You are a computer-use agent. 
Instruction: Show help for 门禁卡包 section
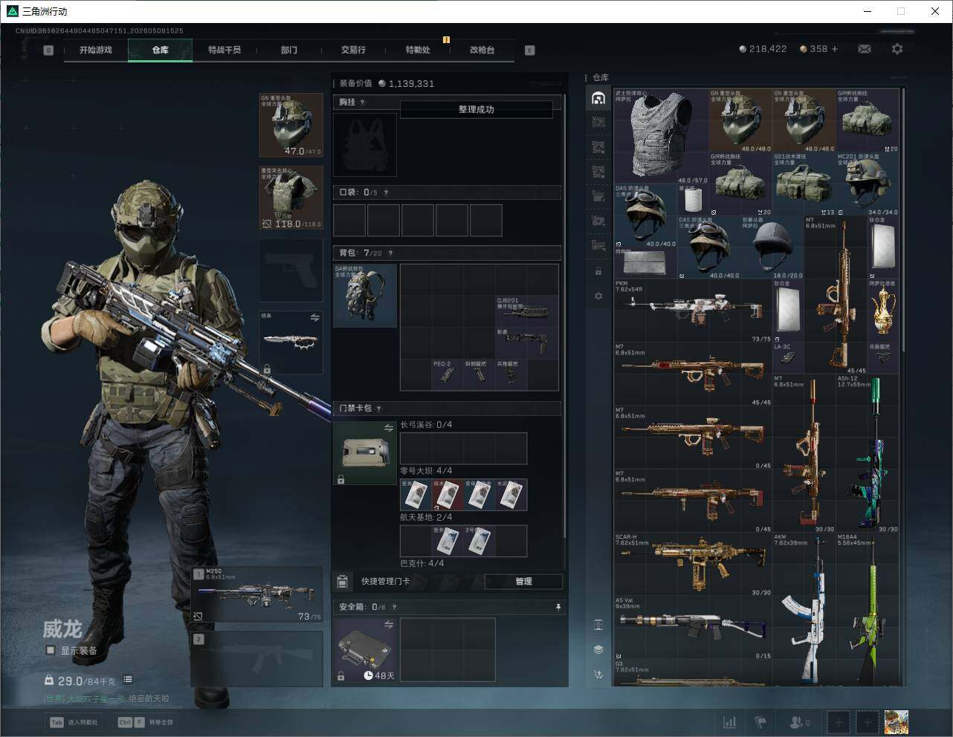tap(378, 409)
